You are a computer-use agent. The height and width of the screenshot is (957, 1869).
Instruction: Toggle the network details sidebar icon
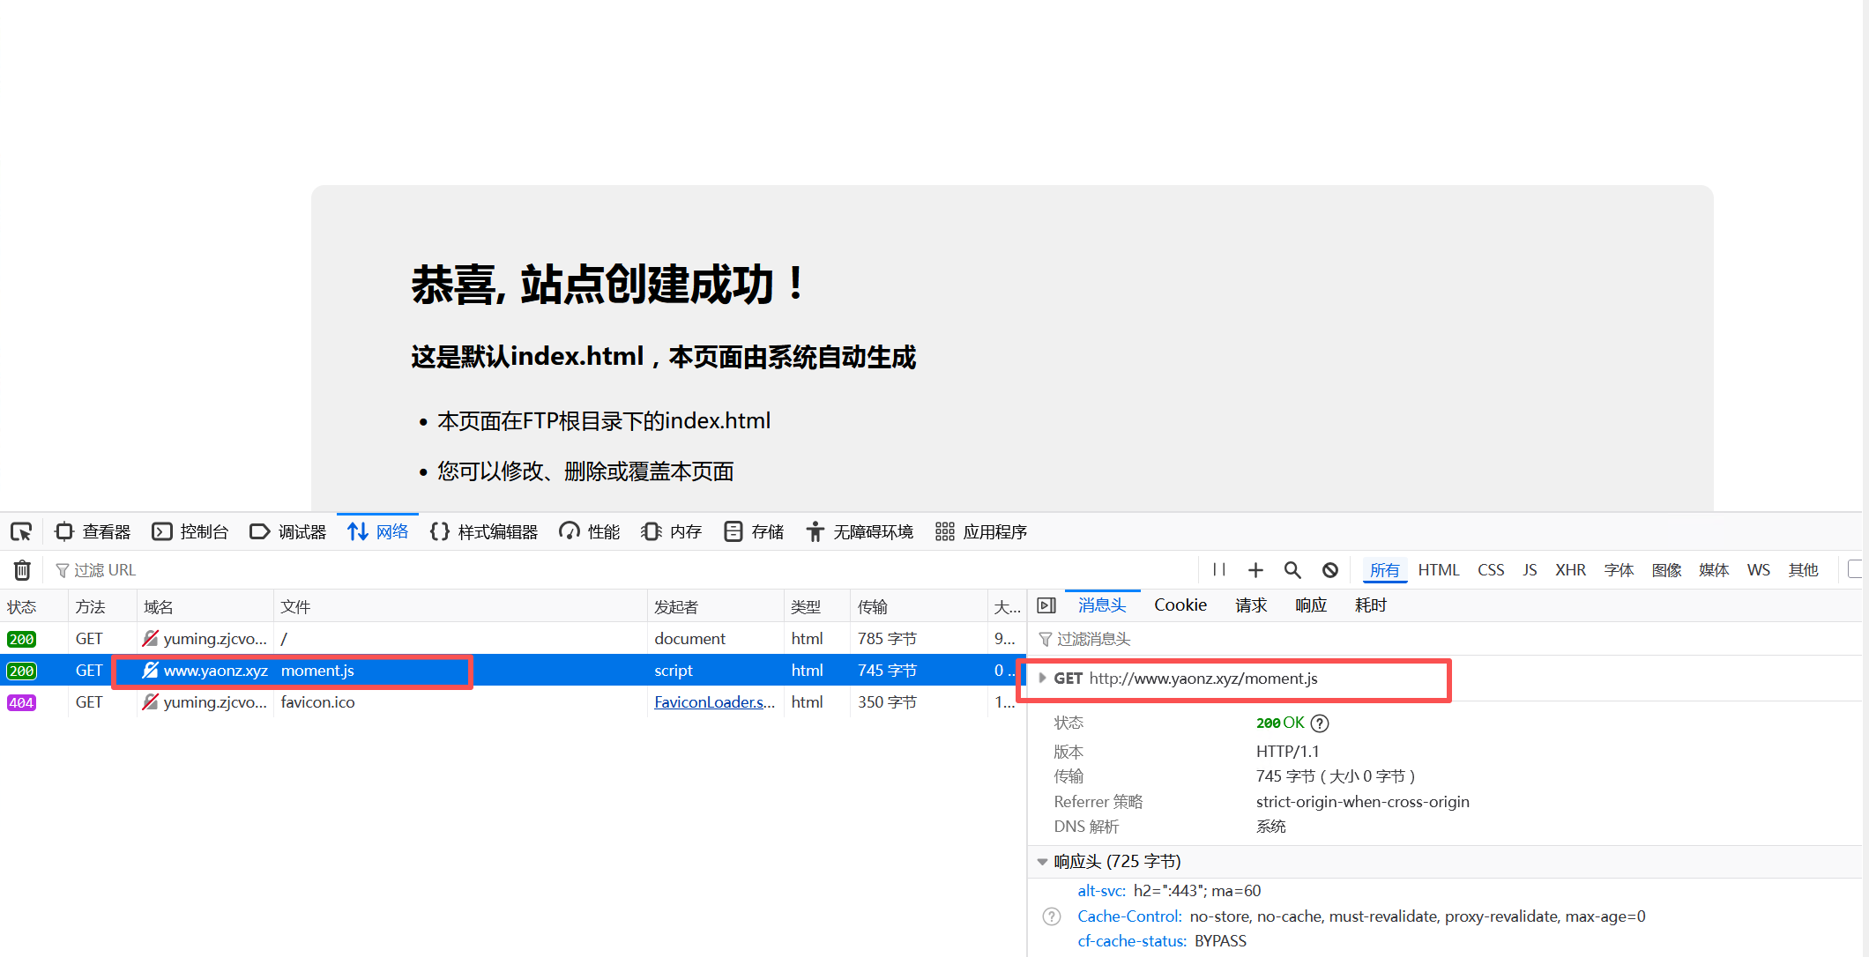point(1046,605)
